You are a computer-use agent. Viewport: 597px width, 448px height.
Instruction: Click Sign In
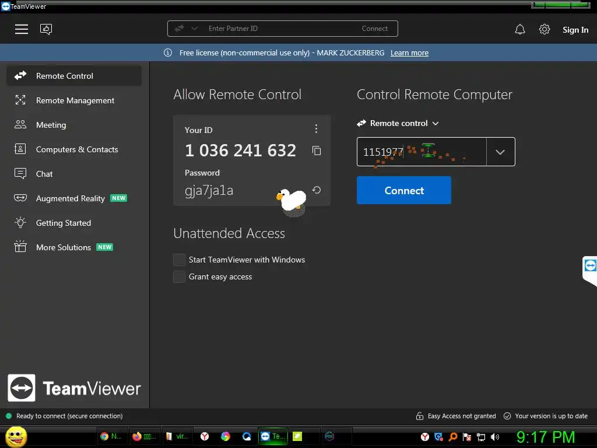pos(575,30)
